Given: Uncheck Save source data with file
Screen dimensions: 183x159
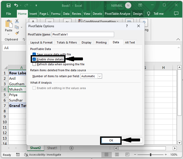Looking at the screenshot, I should tap(34, 54).
